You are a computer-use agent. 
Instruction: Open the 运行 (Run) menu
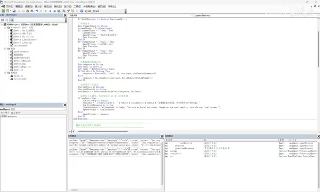point(68,6)
